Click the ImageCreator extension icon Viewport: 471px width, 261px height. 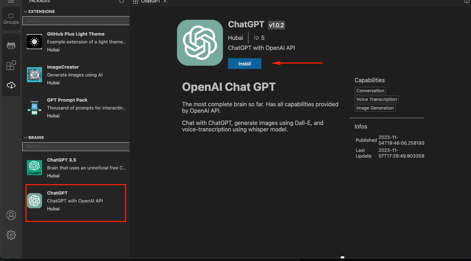pos(34,75)
